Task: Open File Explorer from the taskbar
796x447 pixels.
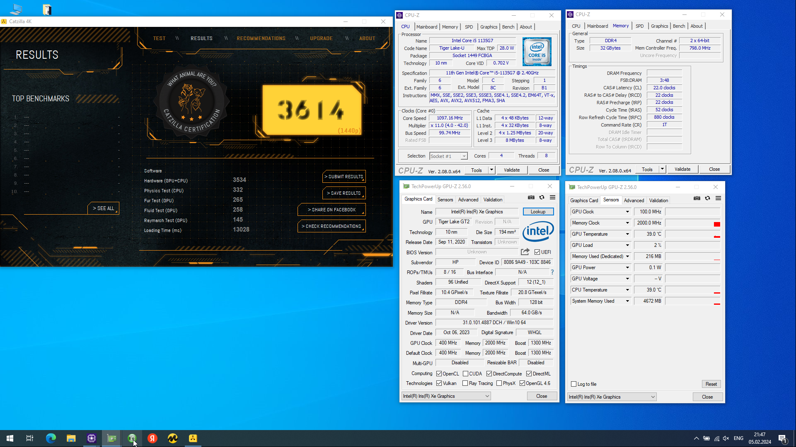Action: coord(71,438)
